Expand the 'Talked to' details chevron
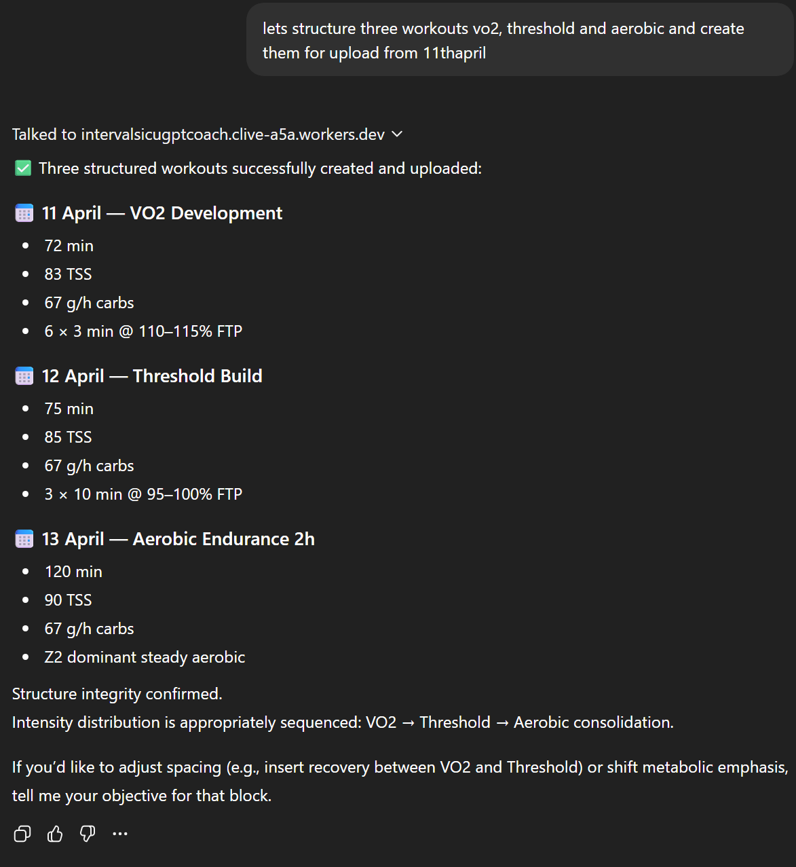Viewport: 796px width, 867px height. (x=398, y=134)
